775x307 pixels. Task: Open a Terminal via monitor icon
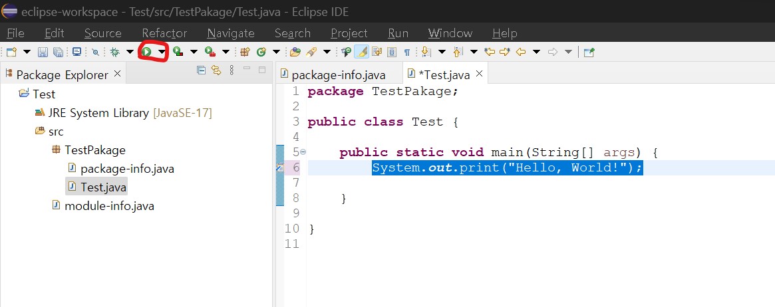point(77,51)
